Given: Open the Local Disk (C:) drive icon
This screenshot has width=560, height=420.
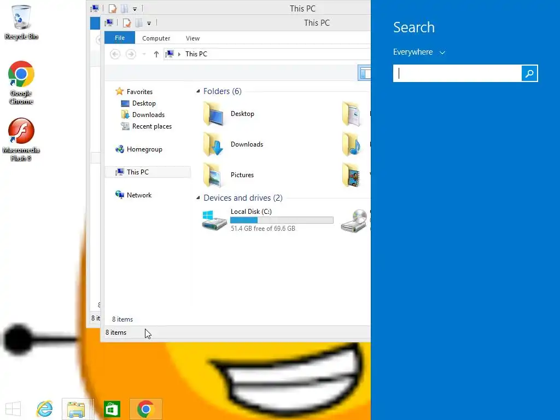Looking at the screenshot, I should 214,220.
